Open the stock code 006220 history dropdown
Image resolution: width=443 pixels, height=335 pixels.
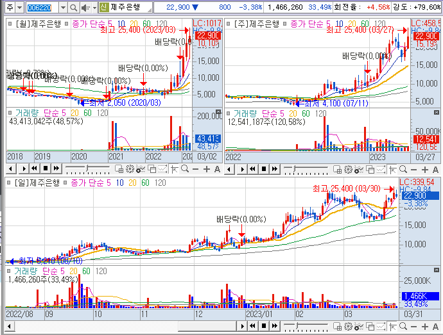(64, 8)
